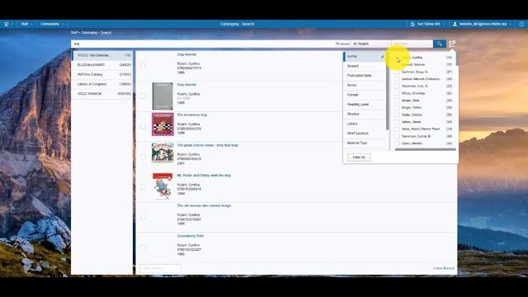This screenshot has height=297, width=528.
Task: Check the Cartoon Network author facet checkbox
Action: coord(397,79)
